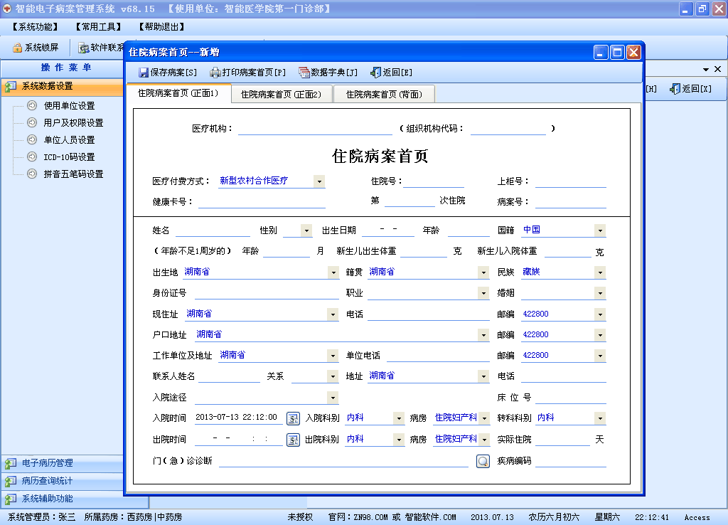Image resolution: width=728 pixels, height=525 pixels.
Task: Switch to 住院病案首页(正面2) tab
Action: pos(282,95)
